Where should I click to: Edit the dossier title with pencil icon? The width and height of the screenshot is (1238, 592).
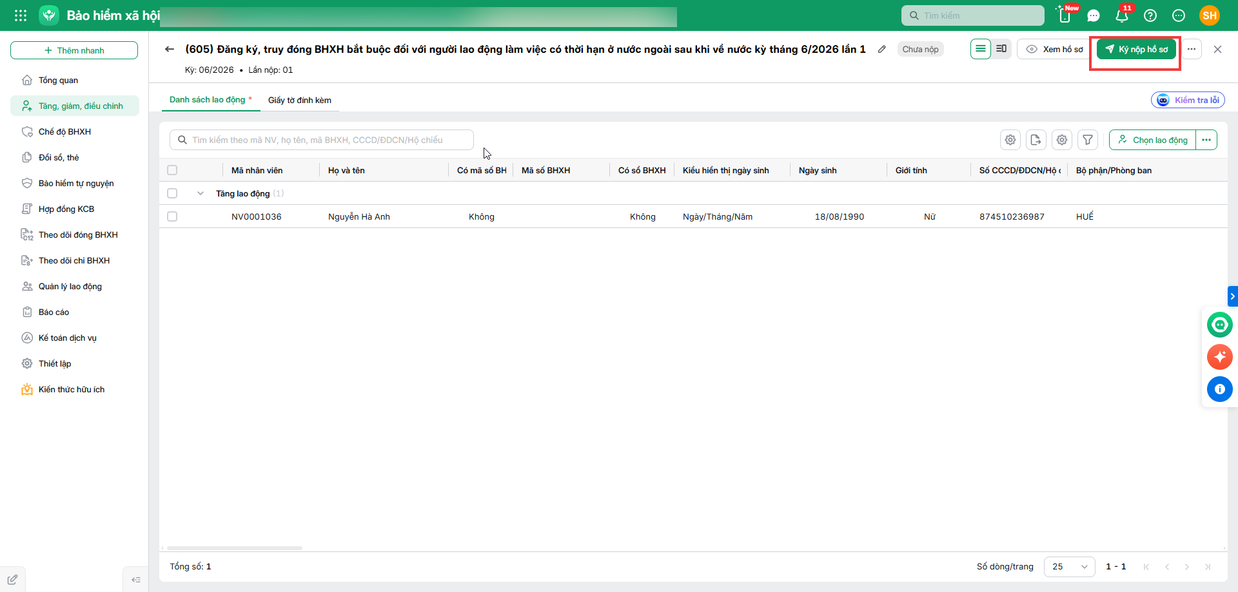[882, 49]
